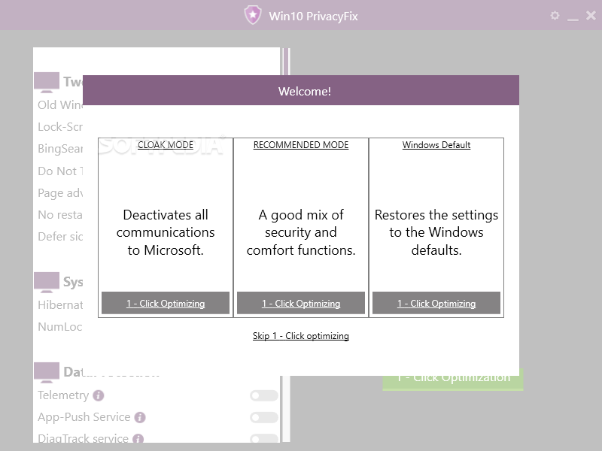Click the App-Push Service label
The width and height of the screenshot is (602, 451).
pos(84,417)
